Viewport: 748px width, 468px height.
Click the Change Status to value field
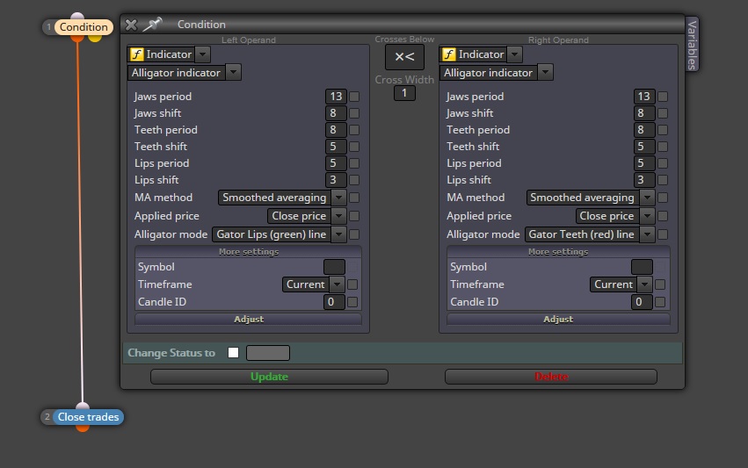tap(267, 353)
